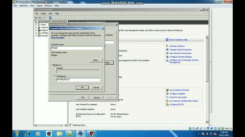Image resolution: width=245 pixels, height=137 pixels.
Task: Click the 'Collecting Data...' status text
Action: click(x=79, y=125)
